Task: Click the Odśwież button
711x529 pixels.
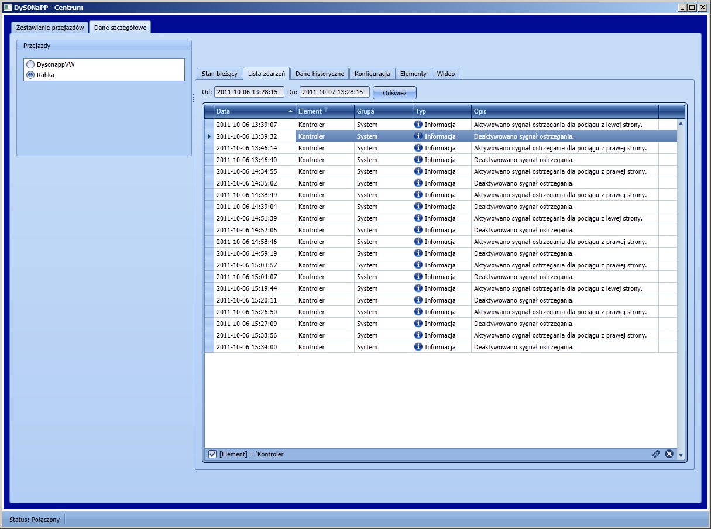Action: [394, 93]
